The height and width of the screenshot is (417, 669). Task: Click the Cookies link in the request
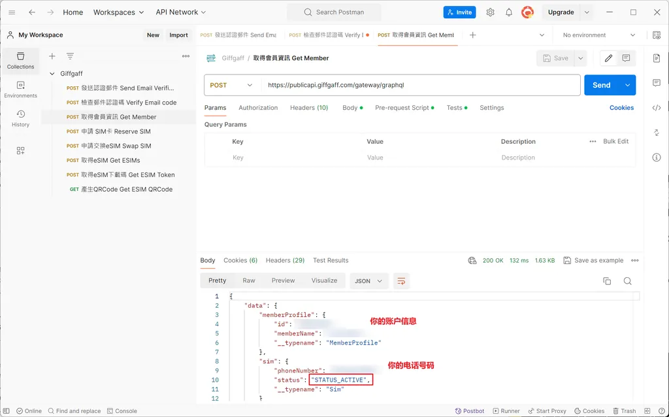621,108
